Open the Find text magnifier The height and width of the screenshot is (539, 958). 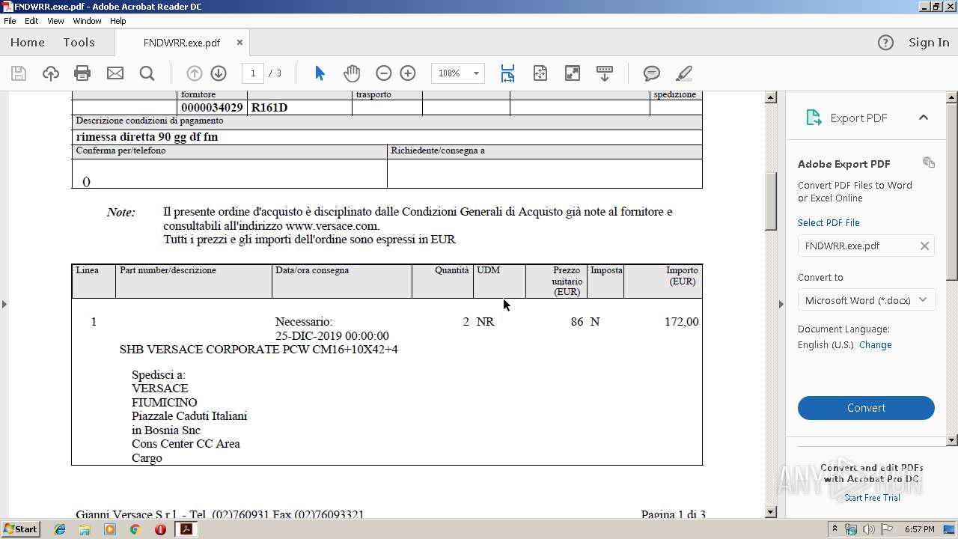147,73
